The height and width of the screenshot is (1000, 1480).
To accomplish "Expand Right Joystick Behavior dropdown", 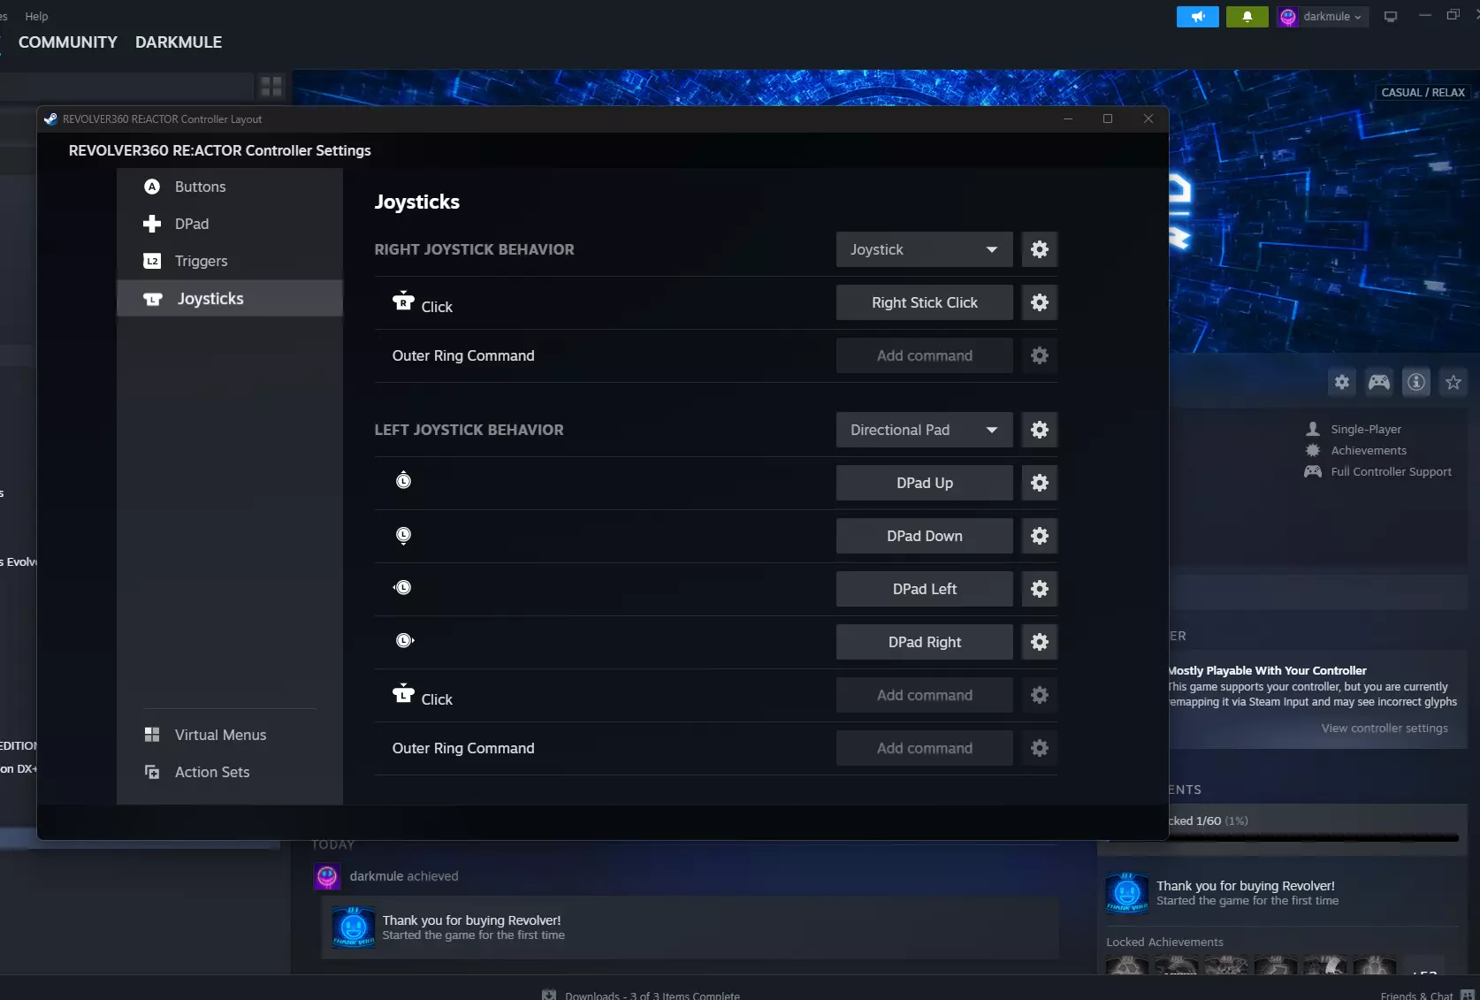I will (925, 249).
